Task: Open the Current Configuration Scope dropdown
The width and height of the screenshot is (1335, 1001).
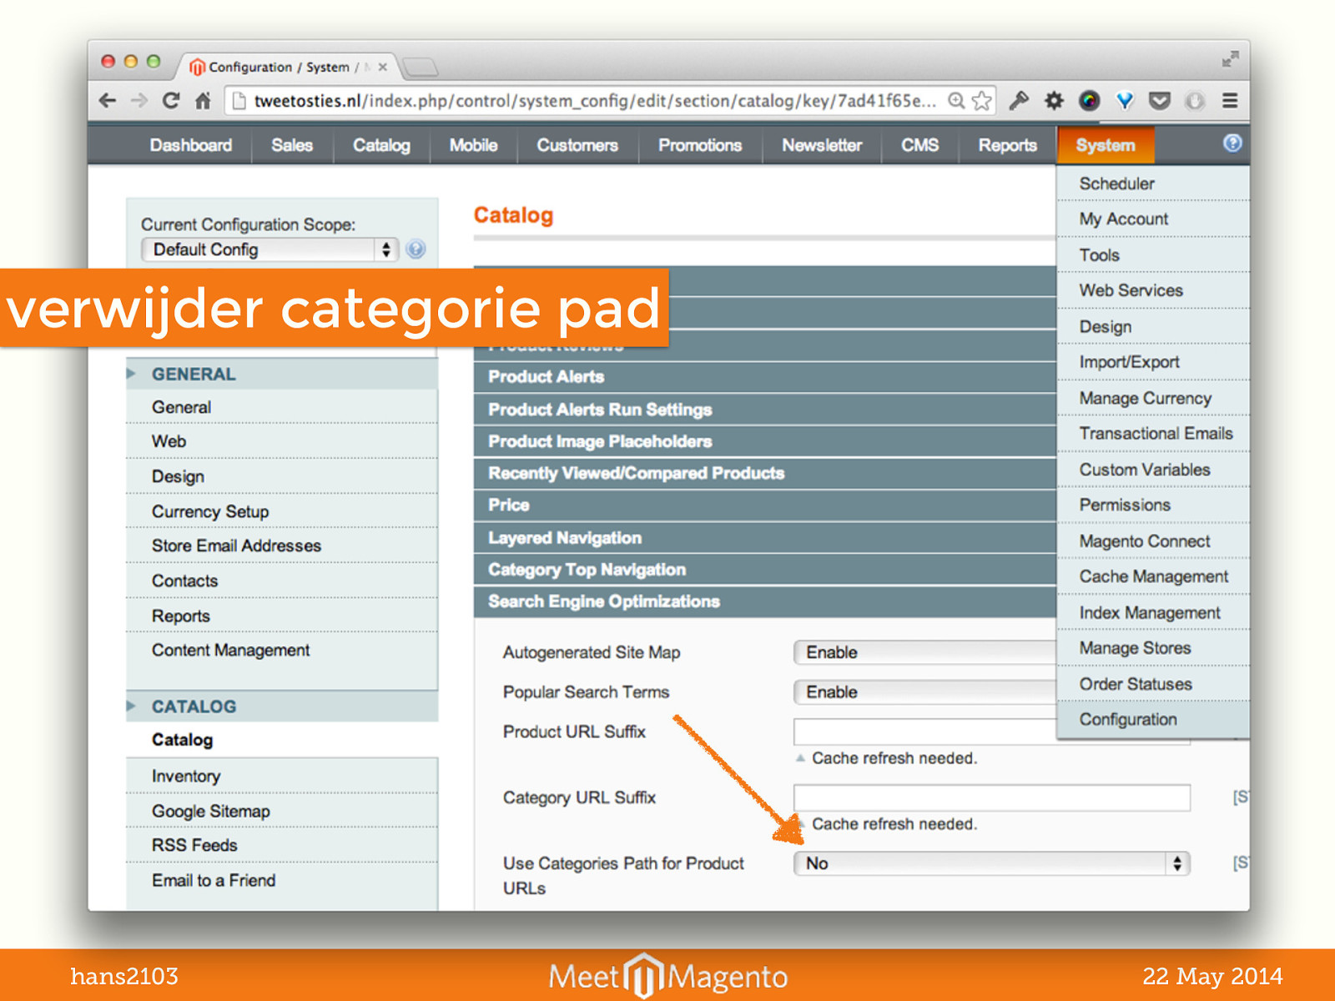Action: pyautogui.click(x=270, y=249)
